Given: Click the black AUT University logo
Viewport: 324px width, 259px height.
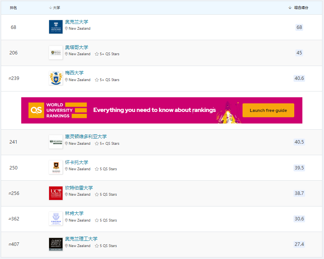Looking at the screenshot, I should [x=56, y=244].
